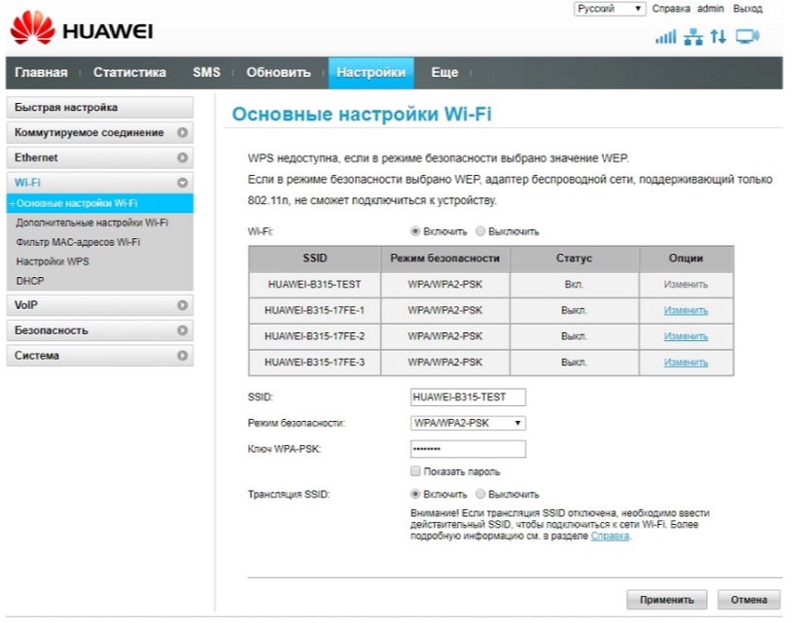Click the HUAWEI-B315-17FE-1 table cell
The width and height of the screenshot is (809, 623).
[315, 310]
